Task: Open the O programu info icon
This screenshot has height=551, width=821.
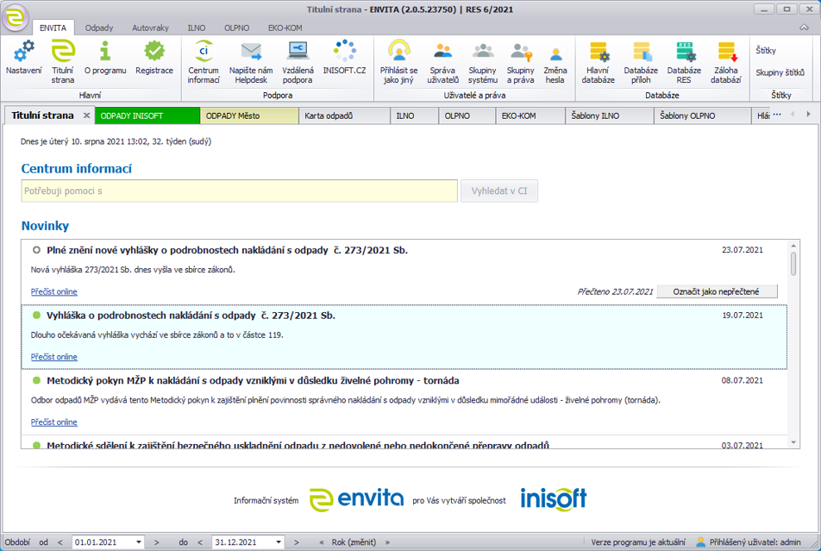Action: tap(105, 52)
